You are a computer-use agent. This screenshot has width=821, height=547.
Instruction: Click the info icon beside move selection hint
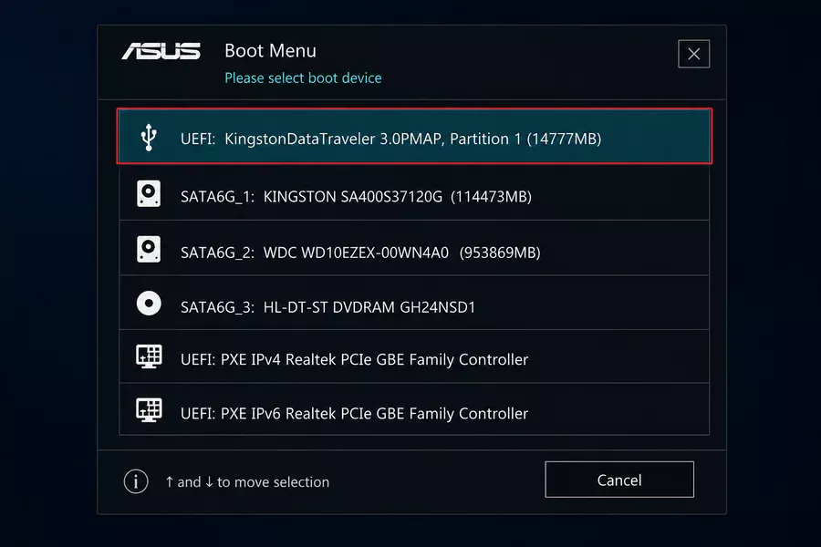[x=136, y=481]
